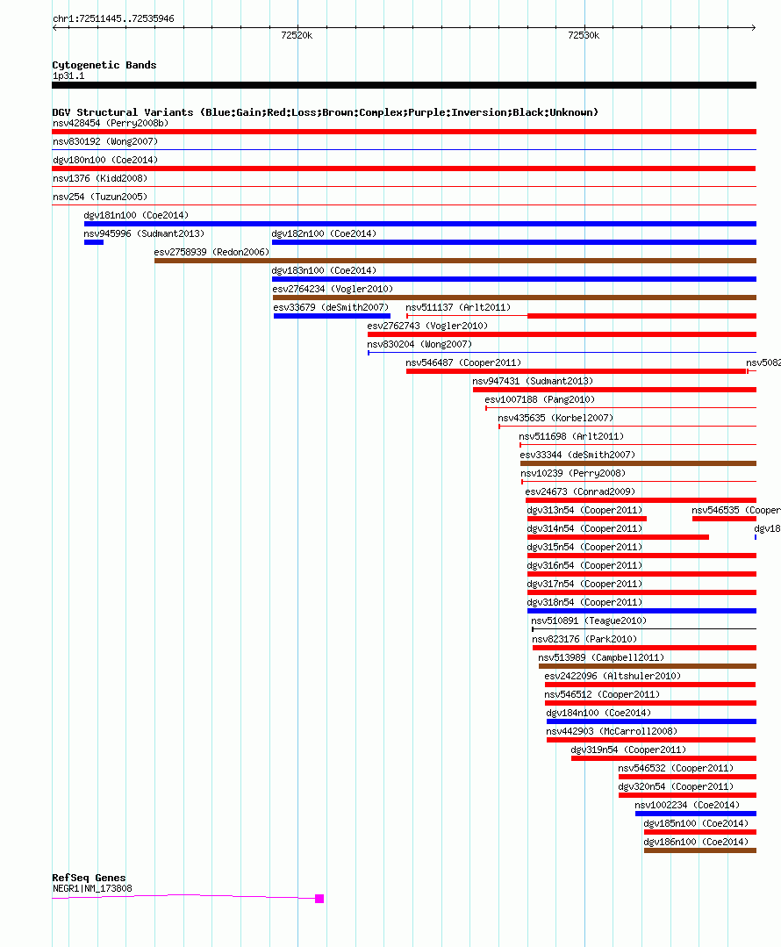Viewport: 781px width, 947px height.
Task: Click the brown esv2758939 complex variant bar
Action: pyautogui.click(x=455, y=261)
